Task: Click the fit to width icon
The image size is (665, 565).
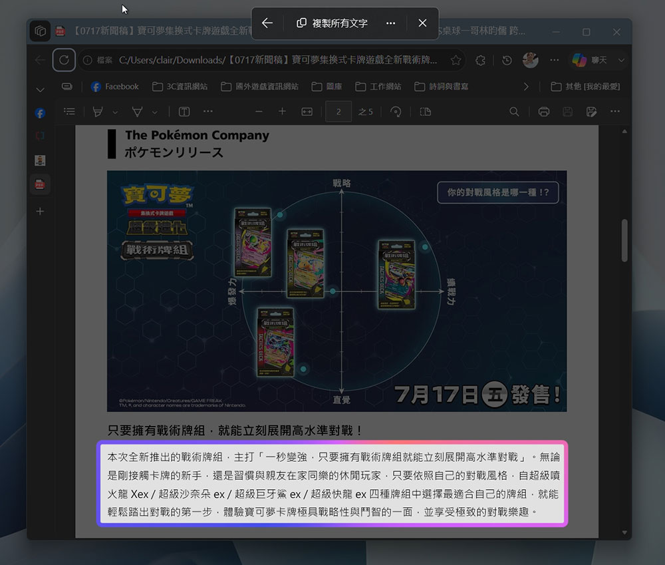Action: click(307, 112)
